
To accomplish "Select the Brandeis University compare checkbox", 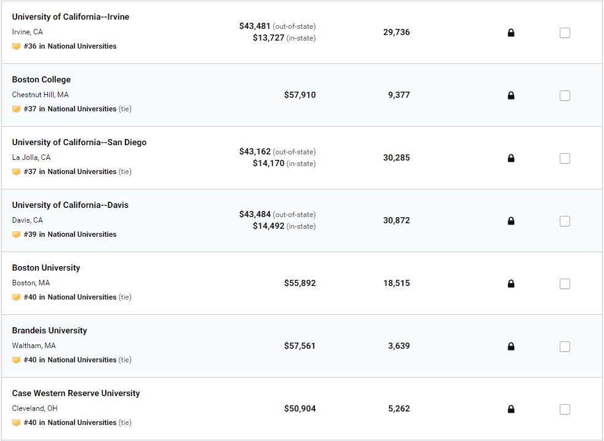I will point(565,347).
